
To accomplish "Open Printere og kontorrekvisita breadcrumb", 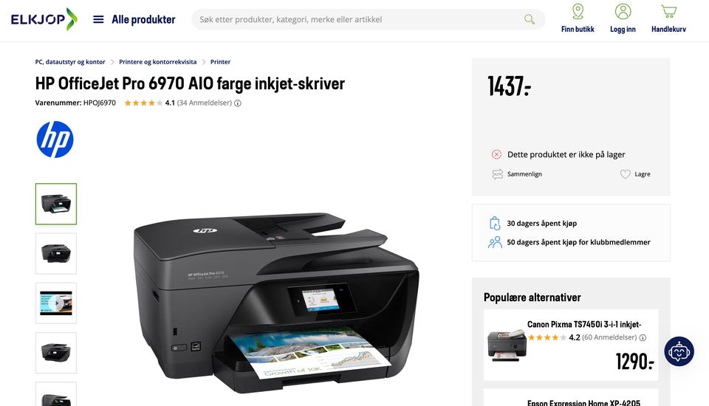I will coord(158,62).
